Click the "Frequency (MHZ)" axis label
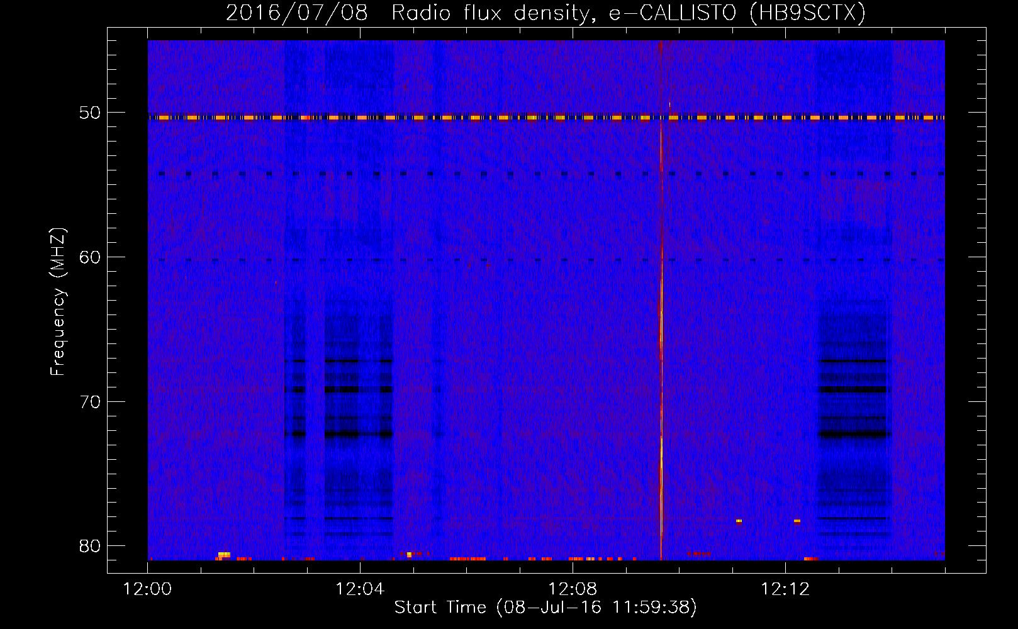1018x629 pixels. (x=58, y=302)
